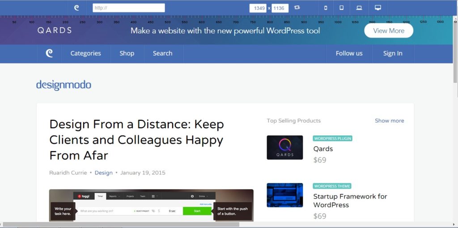Click the date January 19, 2015
Screen dimensions: 458x228
(143, 173)
